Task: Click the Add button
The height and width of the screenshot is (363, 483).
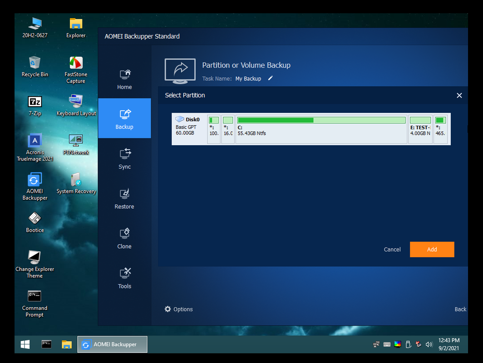Action: pos(432,250)
